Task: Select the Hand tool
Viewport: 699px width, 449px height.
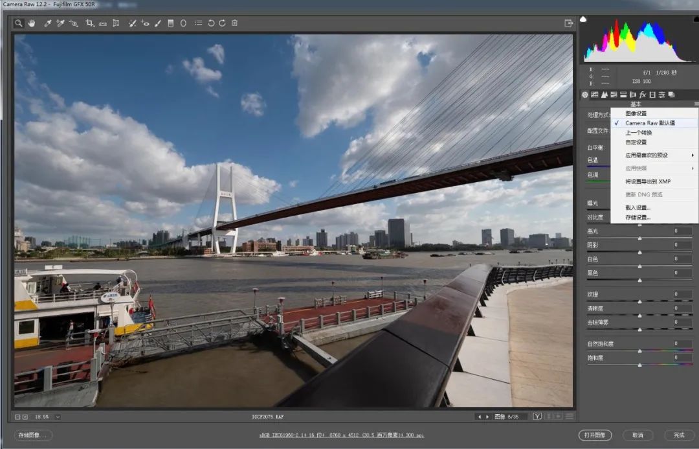Action: (x=31, y=23)
